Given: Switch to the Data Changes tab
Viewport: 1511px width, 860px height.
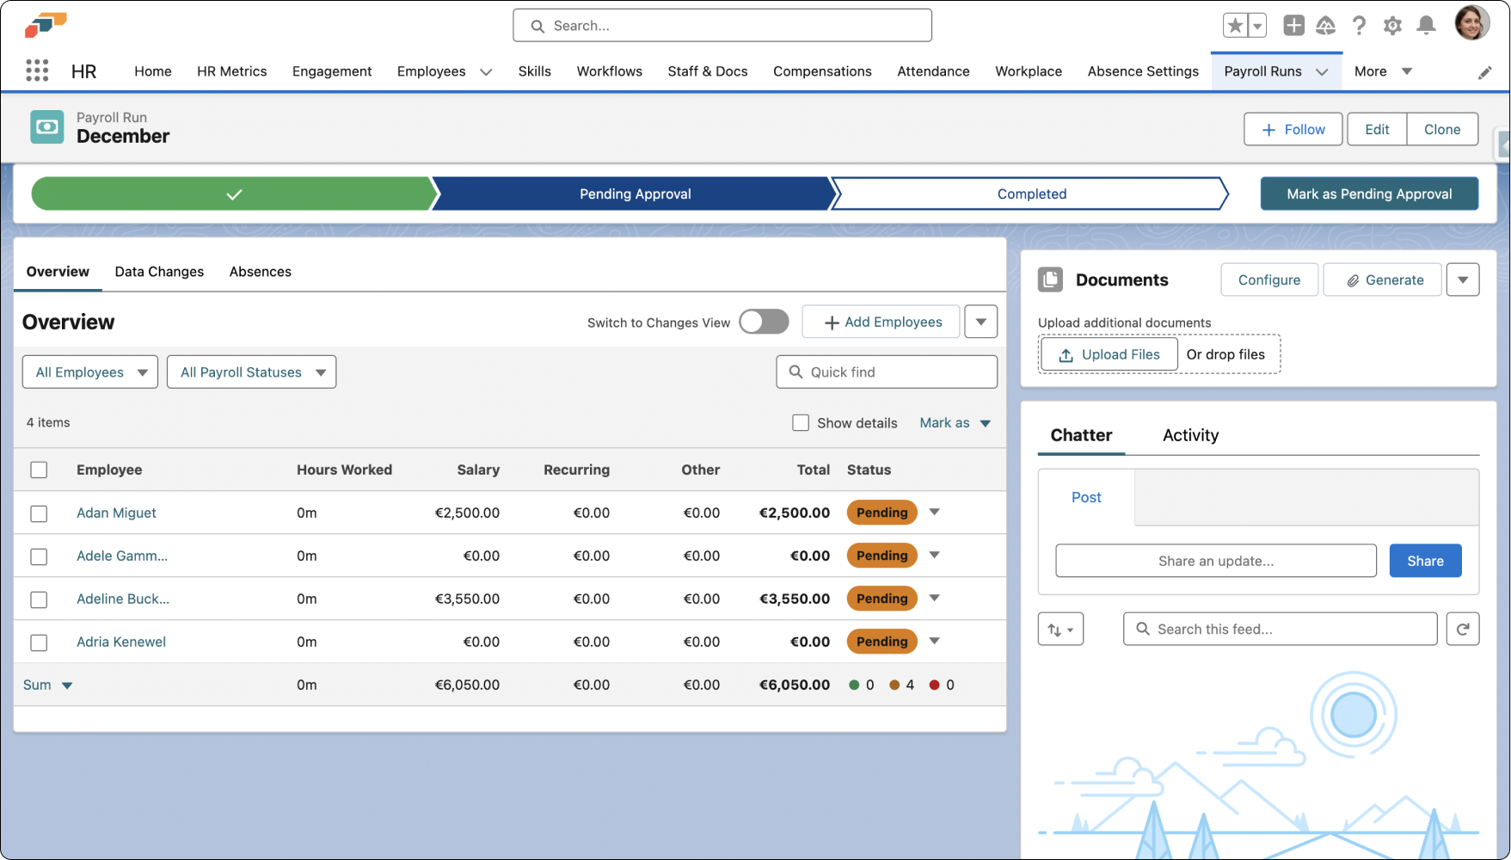Looking at the screenshot, I should [x=159, y=271].
